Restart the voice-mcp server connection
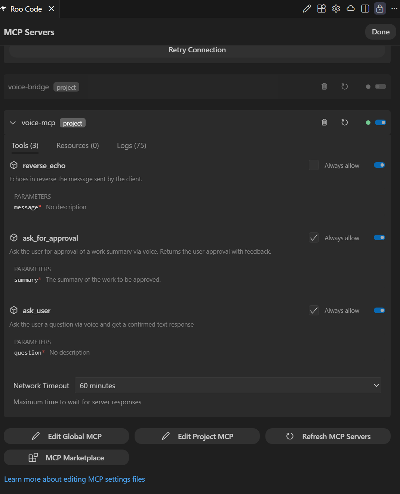The width and height of the screenshot is (400, 494). tap(344, 122)
